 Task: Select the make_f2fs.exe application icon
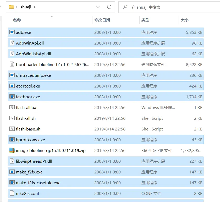(x=12, y=172)
